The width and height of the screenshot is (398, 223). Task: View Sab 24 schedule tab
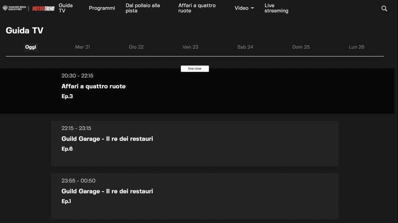[245, 47]
